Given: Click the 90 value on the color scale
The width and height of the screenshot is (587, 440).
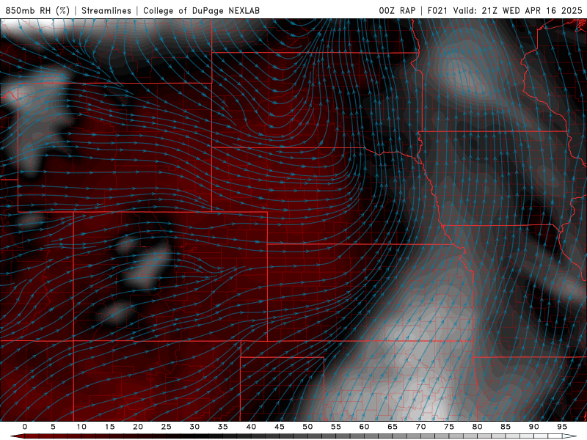Looking at the screenshot, I should (533, 427).
